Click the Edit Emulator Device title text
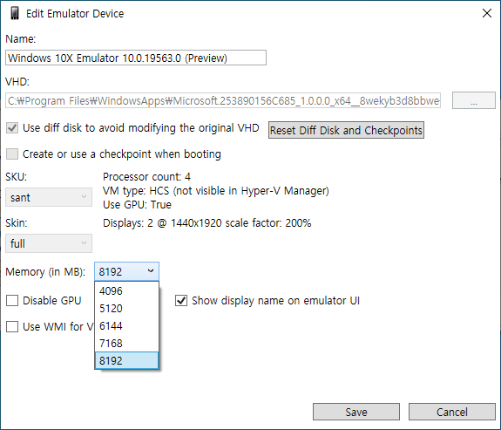Image resolution: width=501 pixels, height=430 pixels. [x=75, y=13]
